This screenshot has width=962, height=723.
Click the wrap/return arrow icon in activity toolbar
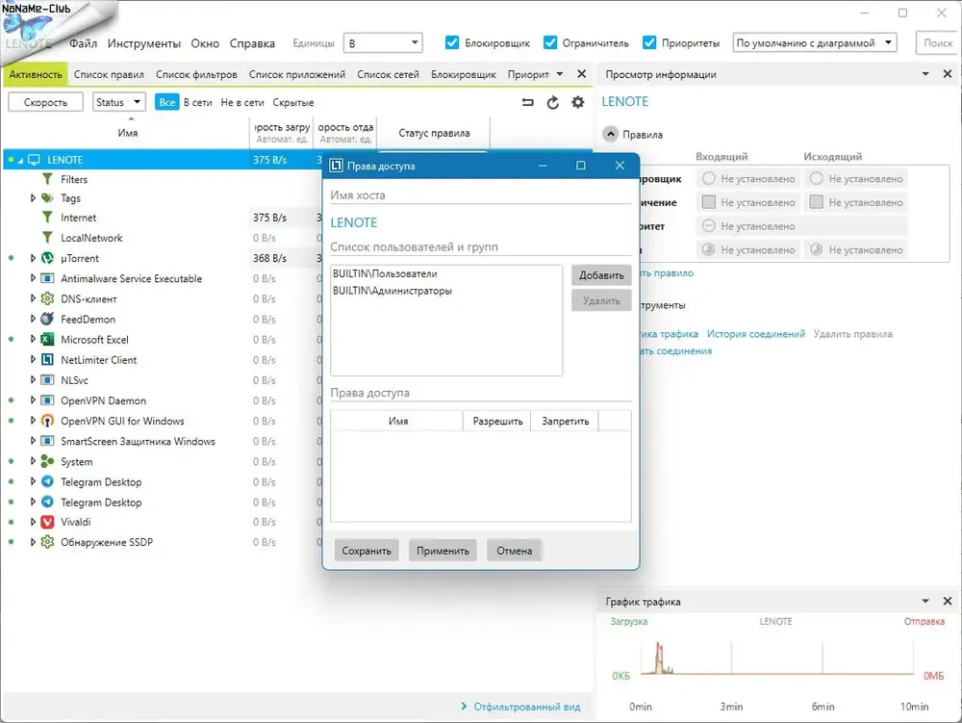coord(527,102)
